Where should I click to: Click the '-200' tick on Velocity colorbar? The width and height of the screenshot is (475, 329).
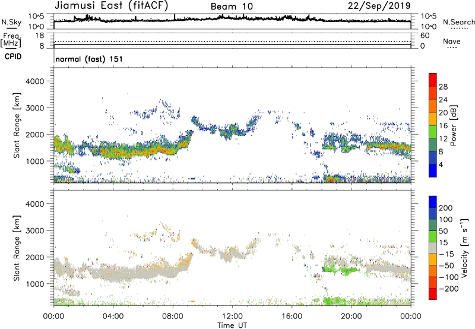tap(448, 289)
